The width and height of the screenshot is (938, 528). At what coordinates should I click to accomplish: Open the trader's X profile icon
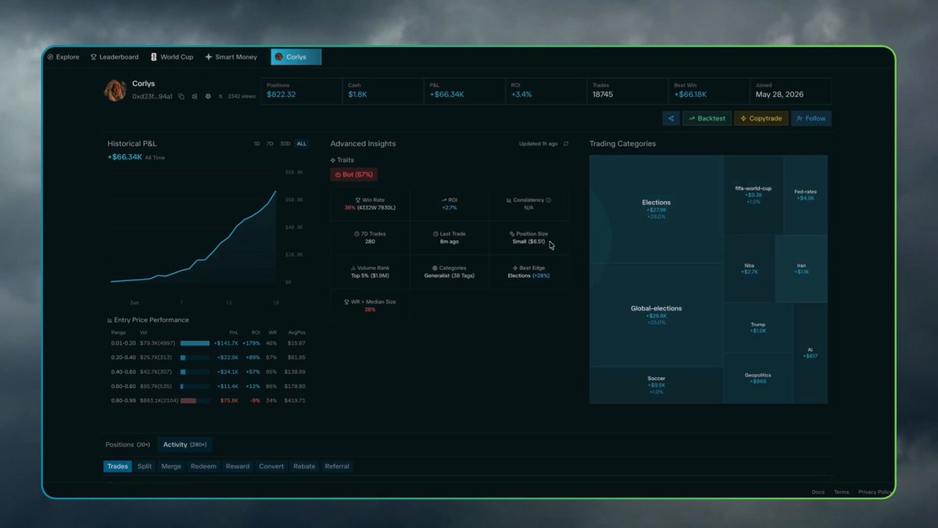click(x=220, y=96)
